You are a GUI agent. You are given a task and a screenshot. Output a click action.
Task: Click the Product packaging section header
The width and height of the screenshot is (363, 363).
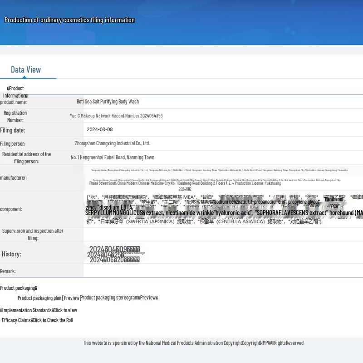[x=18, y=288]
